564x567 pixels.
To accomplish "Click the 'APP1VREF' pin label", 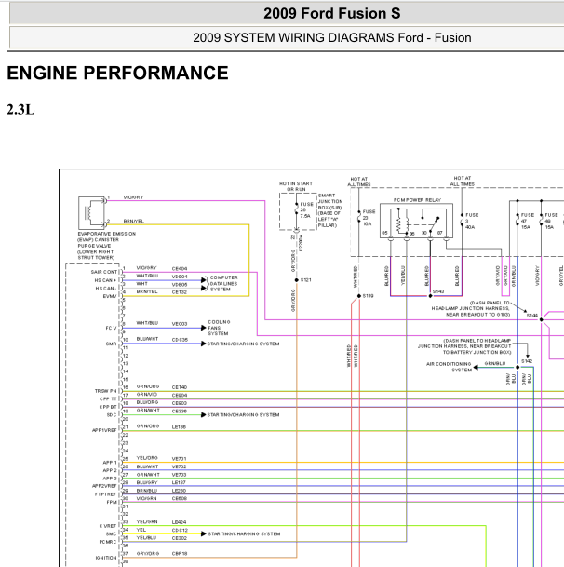I will point(104,430).
